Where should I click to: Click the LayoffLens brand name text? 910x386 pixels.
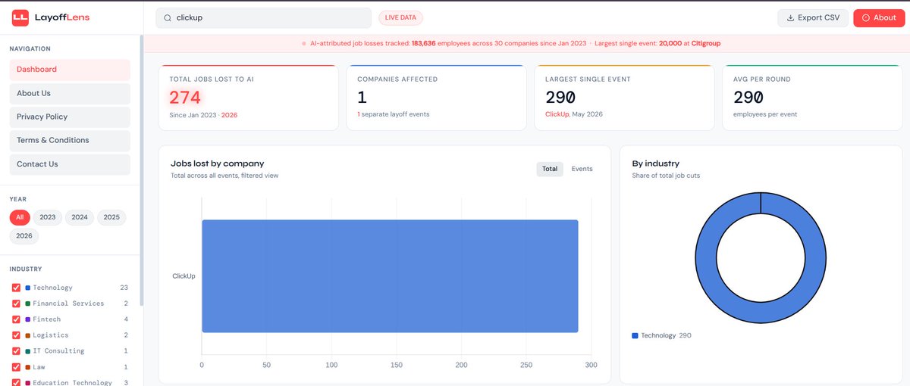[62, 17]
